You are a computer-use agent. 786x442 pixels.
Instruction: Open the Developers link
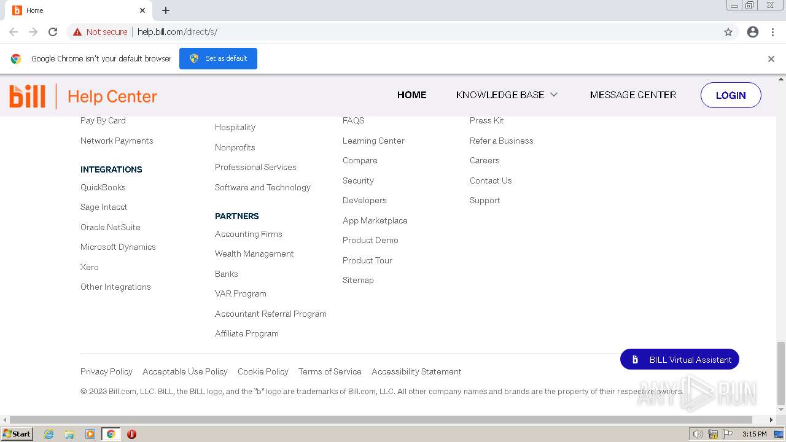365,200
